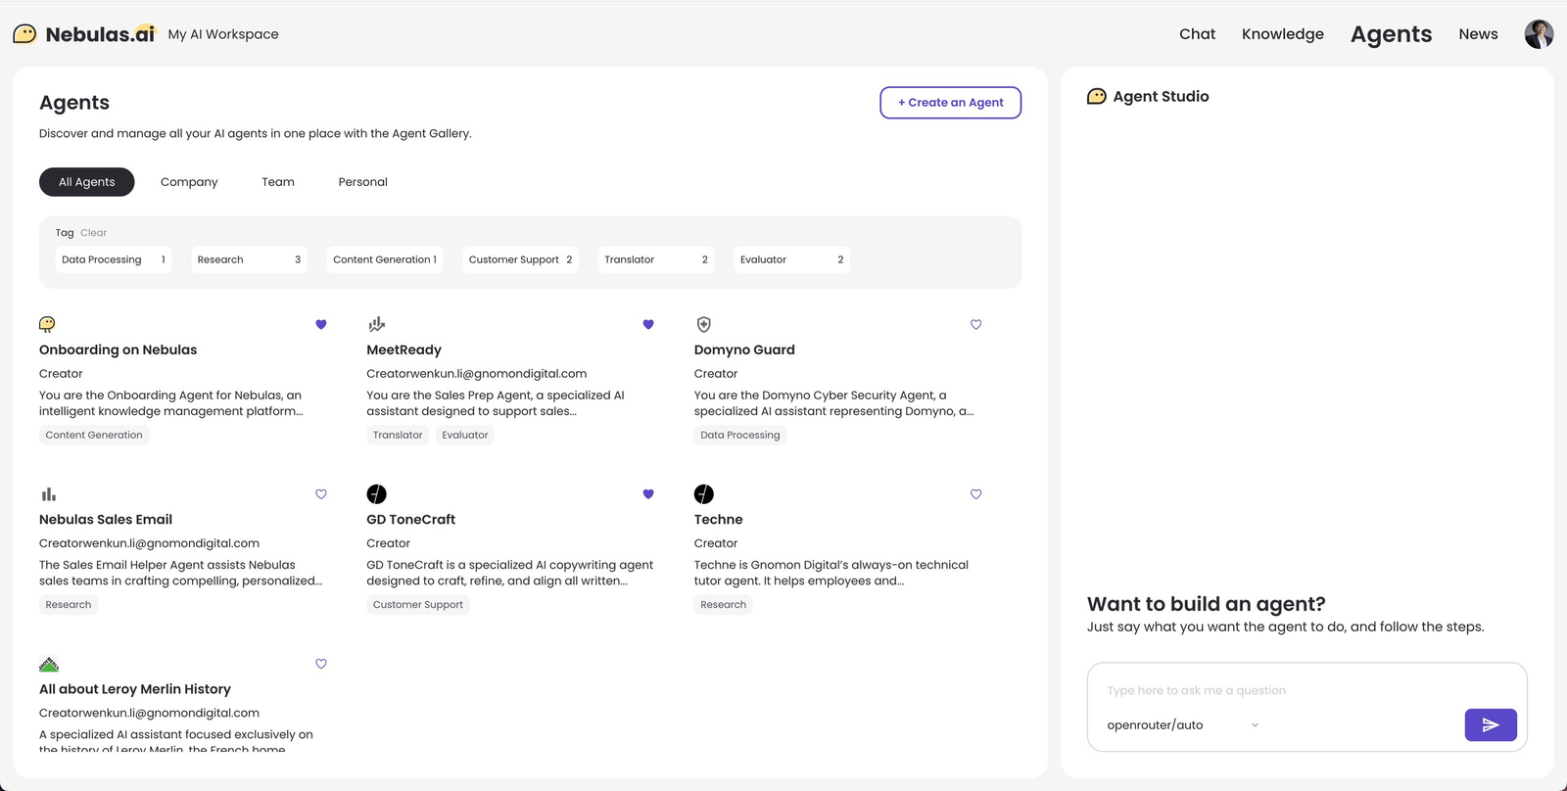The width and height of the screenshot is (1567, 791).
Task: Select the All Agents tab
Action: [x=87, y=182]
